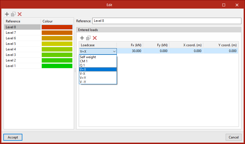
Task: Duplicate the load in Entered loads
Action: coord(88,38)
